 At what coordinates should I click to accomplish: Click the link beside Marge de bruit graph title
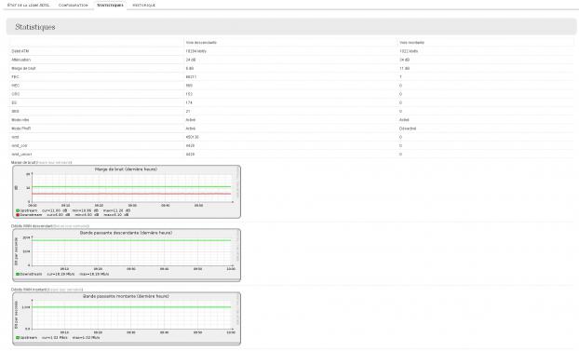(55, 162)
